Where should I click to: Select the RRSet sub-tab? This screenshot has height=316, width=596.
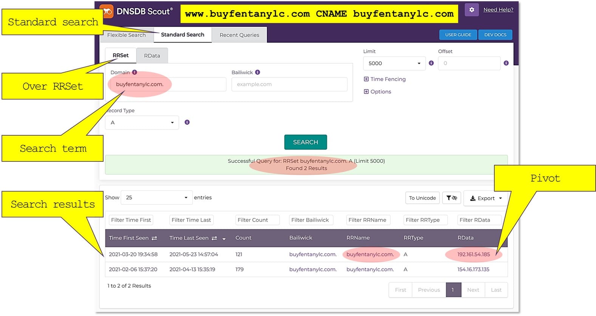121,55
